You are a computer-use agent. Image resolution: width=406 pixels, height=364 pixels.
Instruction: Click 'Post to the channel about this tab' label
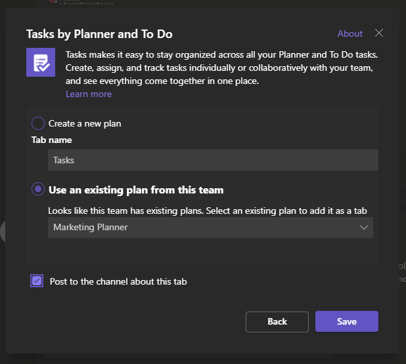coord(118,281)
